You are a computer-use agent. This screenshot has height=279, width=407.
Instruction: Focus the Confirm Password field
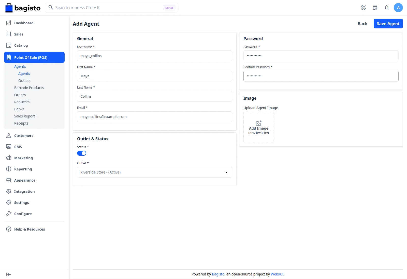321,76
